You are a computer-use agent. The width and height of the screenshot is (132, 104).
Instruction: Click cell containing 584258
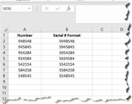tap(25, 70)
